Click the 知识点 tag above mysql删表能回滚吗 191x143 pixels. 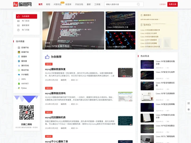click(49, 88)
